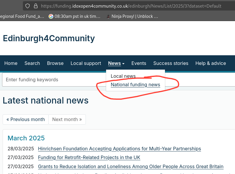Open the Funding for Retrofit-Related Projects article
Viewport: 235px width, 174px height.
coord(89,157)
